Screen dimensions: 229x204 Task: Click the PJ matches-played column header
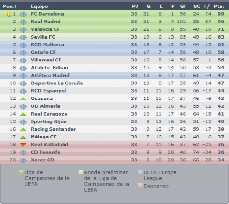click(x=135, y=6)
